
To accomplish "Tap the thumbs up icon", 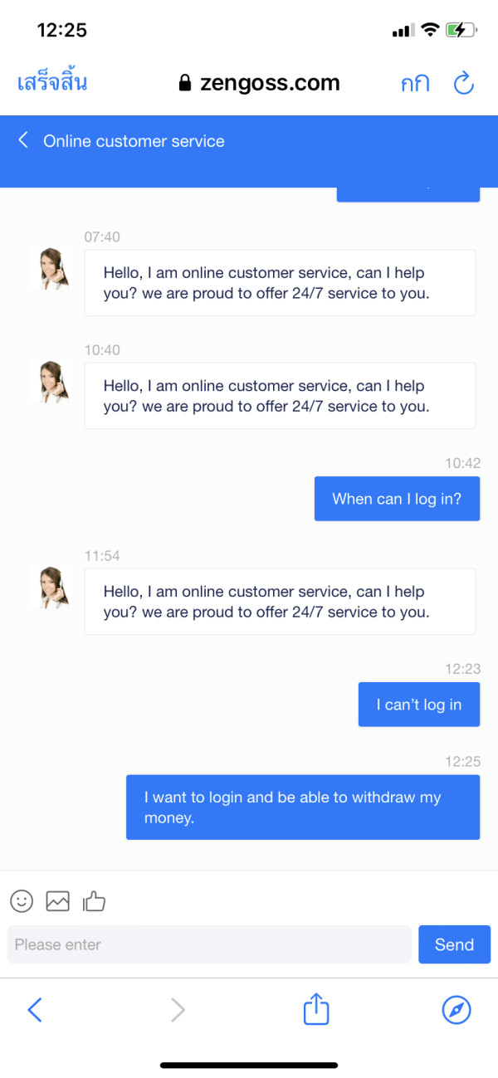I will click(95, 900).
